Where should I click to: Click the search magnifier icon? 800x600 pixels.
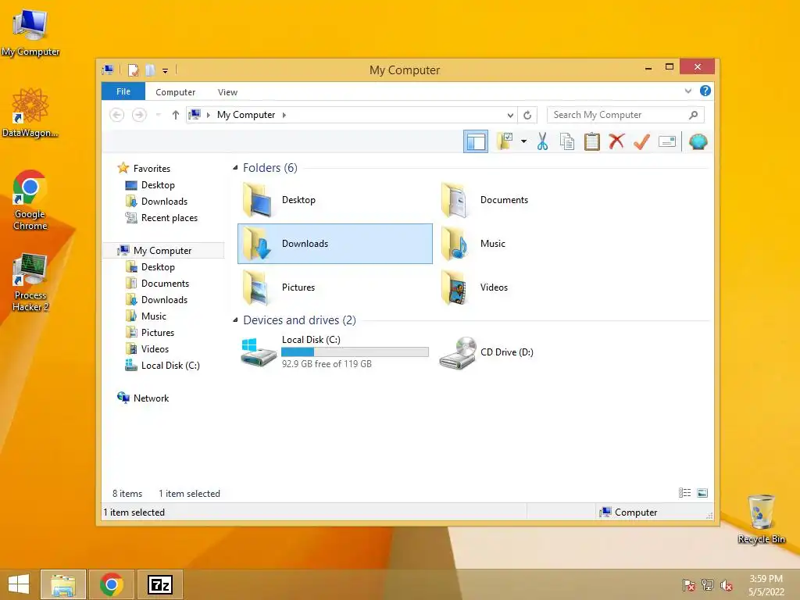(694, 115)
